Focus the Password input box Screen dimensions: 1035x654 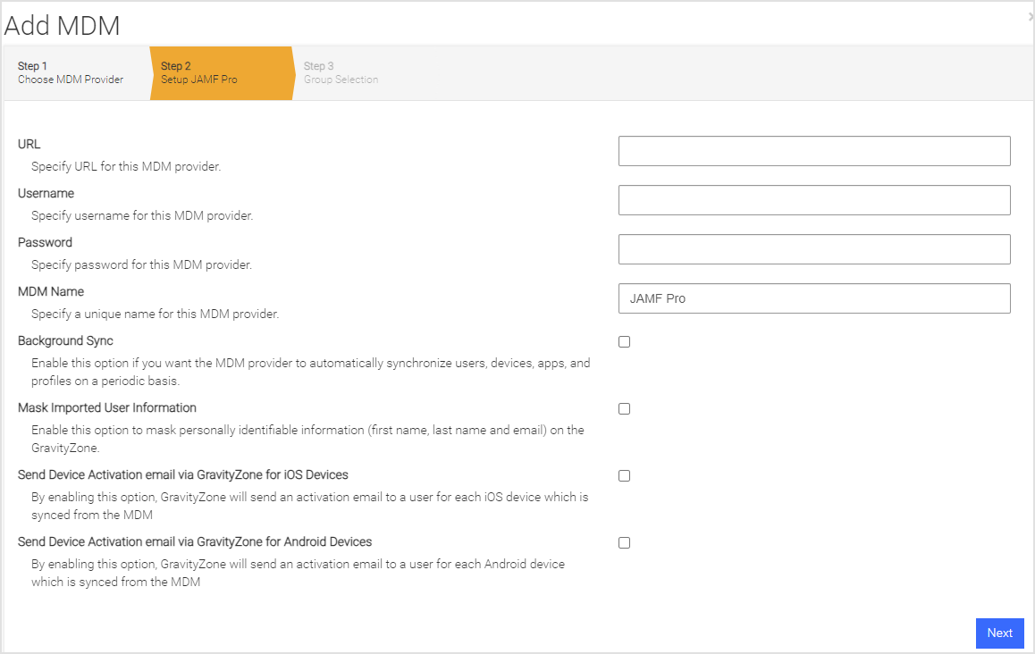point(813,248)
